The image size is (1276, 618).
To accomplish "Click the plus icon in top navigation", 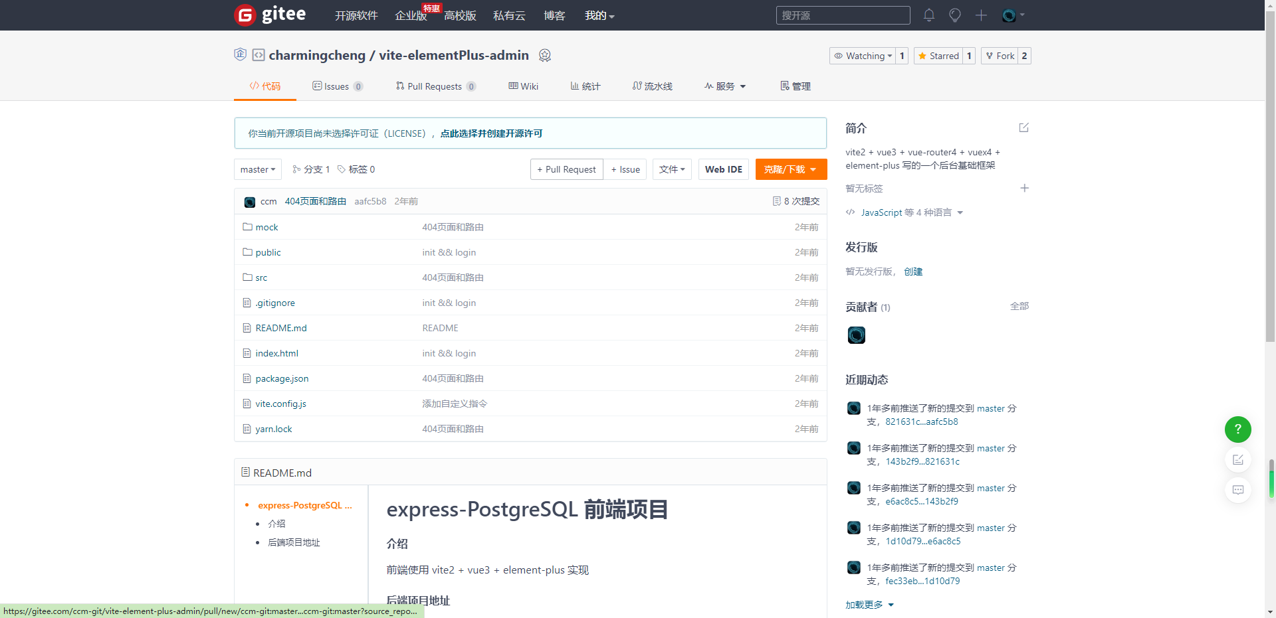I will (981, 15).
